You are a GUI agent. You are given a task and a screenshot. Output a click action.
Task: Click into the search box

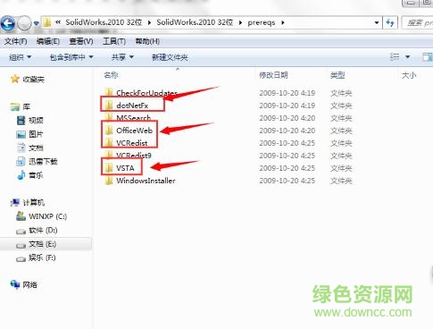click(x=418, y=23)
